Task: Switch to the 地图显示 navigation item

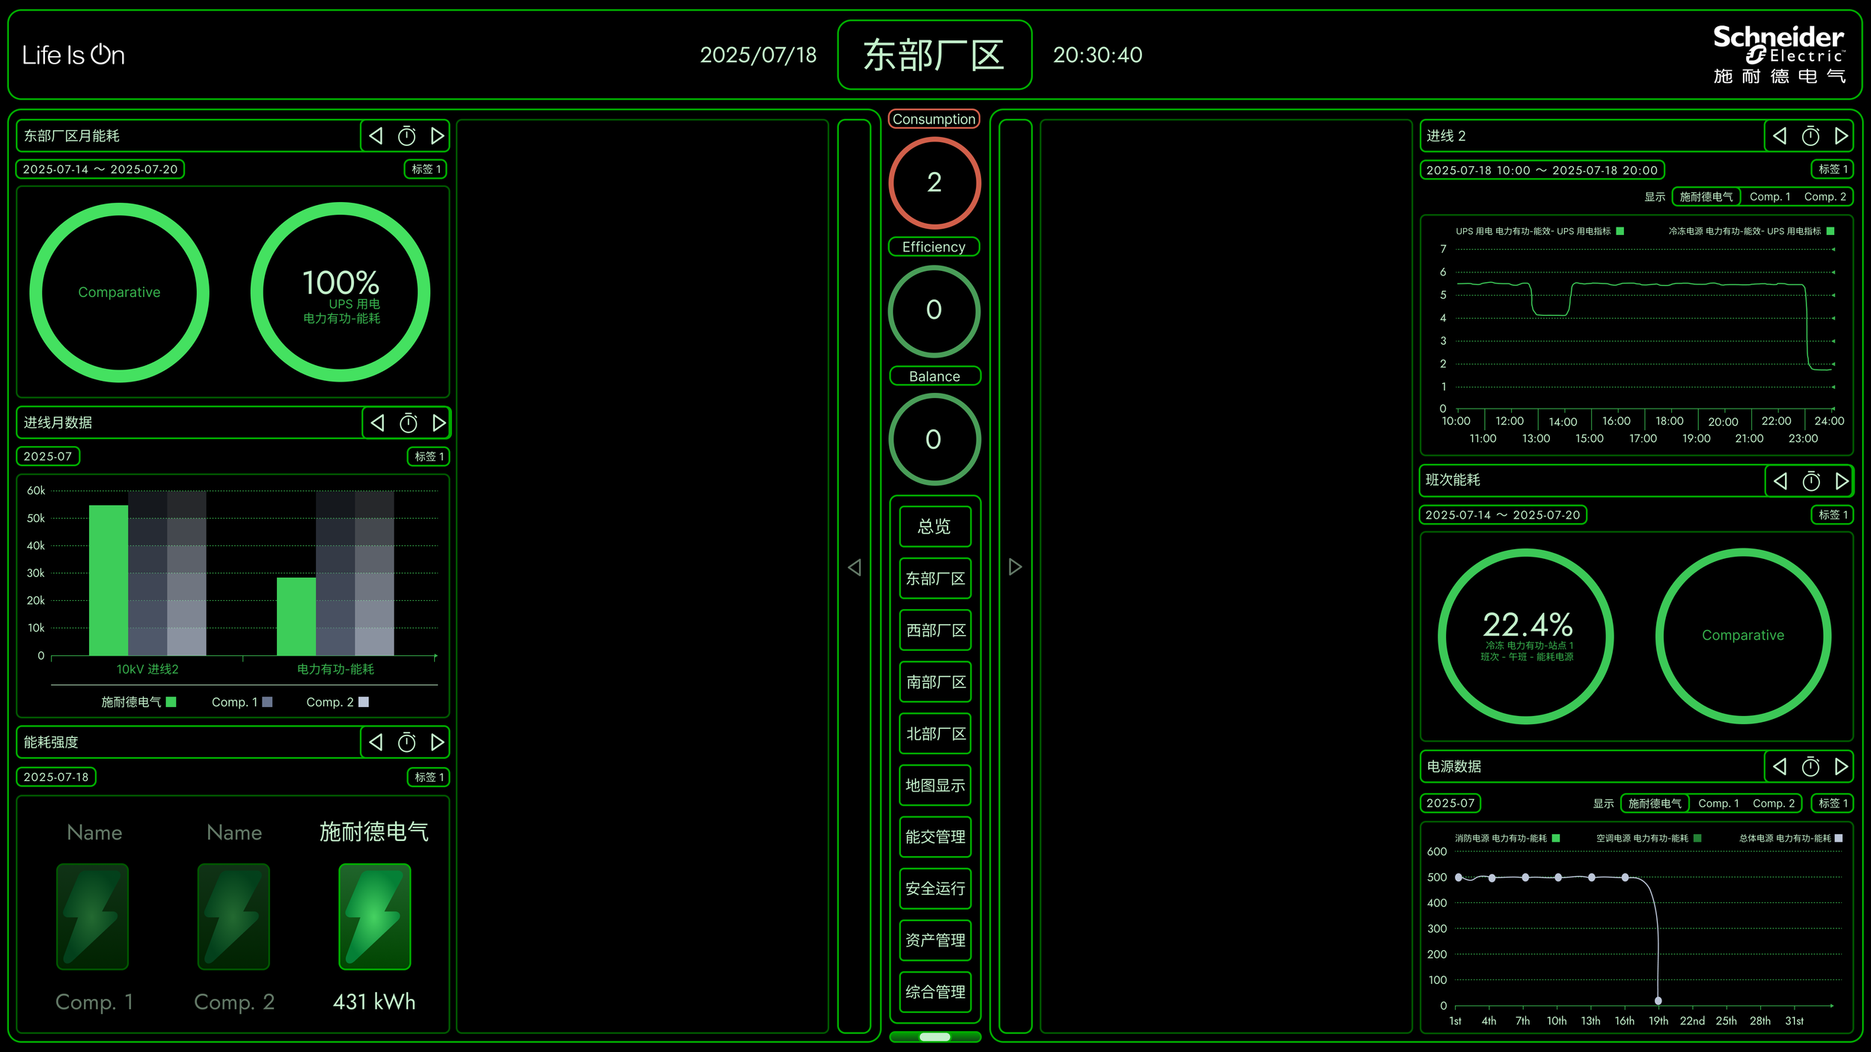Action: 935,786
